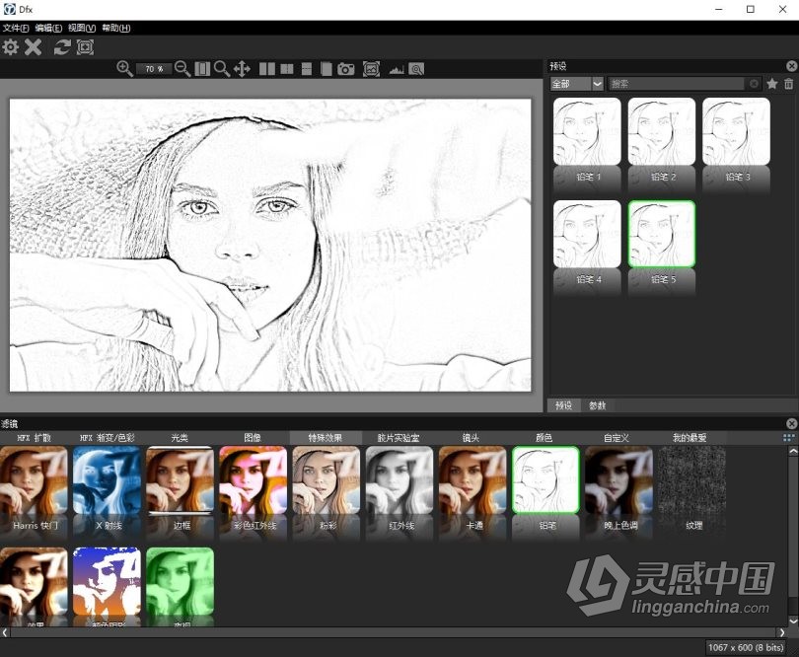Apply the 粉彩 filter thumbnail
Viewport: 799px width, 657px height.
coord(327,480)
